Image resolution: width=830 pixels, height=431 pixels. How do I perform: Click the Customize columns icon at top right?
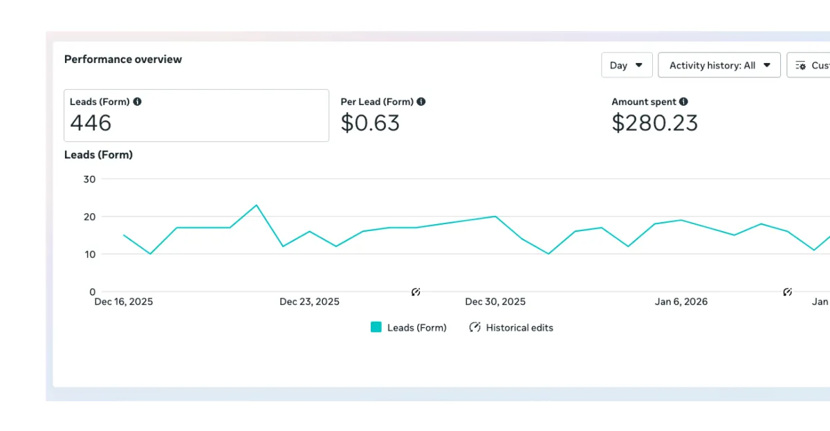click(x=801, y=66)
